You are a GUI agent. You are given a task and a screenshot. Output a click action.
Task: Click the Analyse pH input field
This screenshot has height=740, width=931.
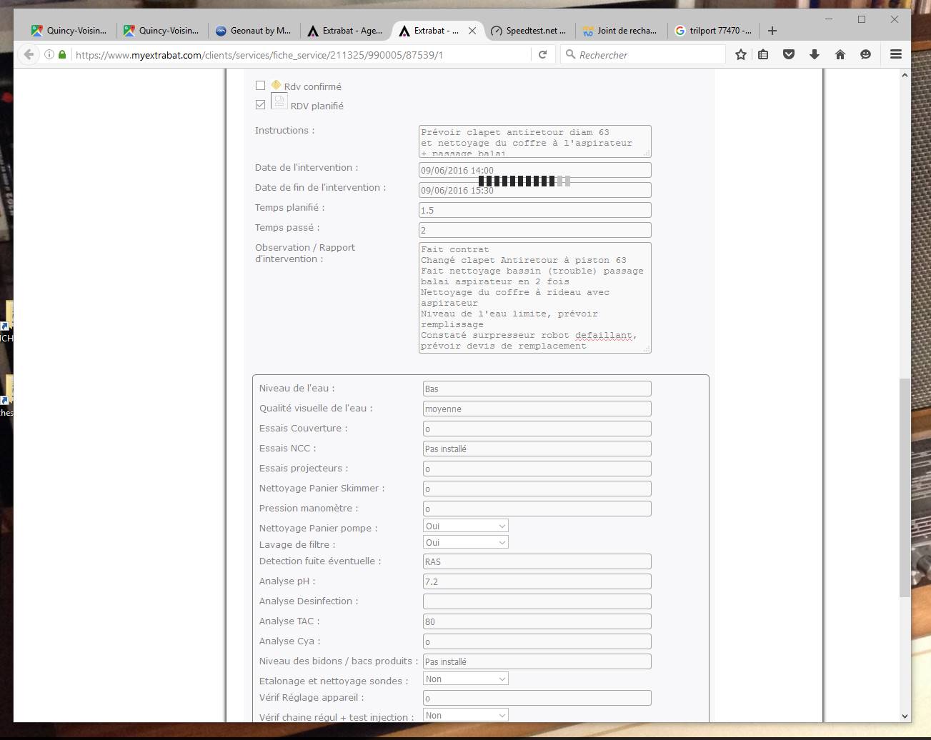pyautogui.click(x=537, y=581)
